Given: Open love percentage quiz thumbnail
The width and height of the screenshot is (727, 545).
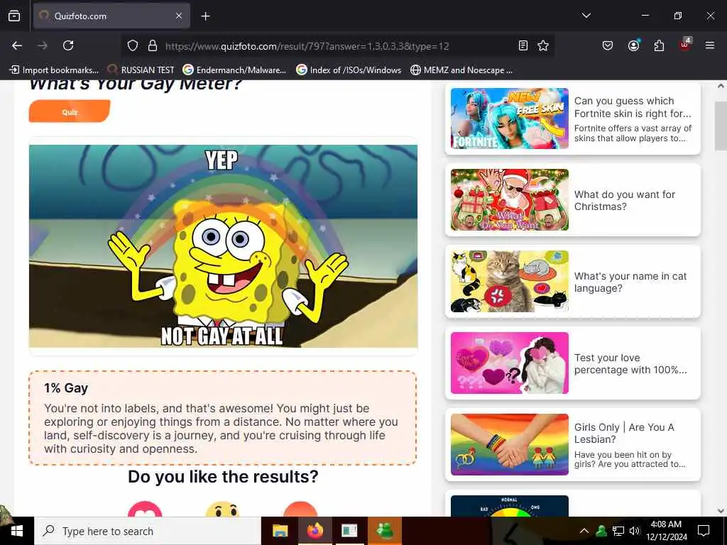Looking at the screenshot, I should [x=510, y=363].
